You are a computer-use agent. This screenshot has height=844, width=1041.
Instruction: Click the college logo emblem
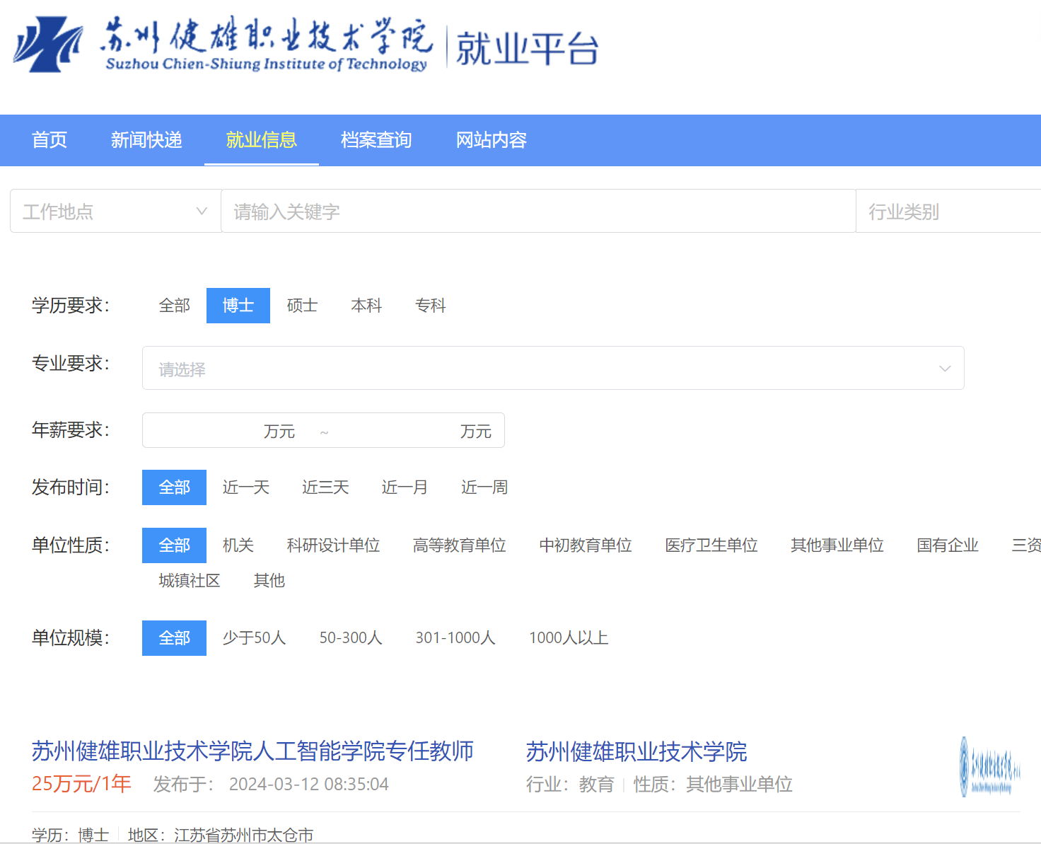pyautogui.click(x=48, y=45)
